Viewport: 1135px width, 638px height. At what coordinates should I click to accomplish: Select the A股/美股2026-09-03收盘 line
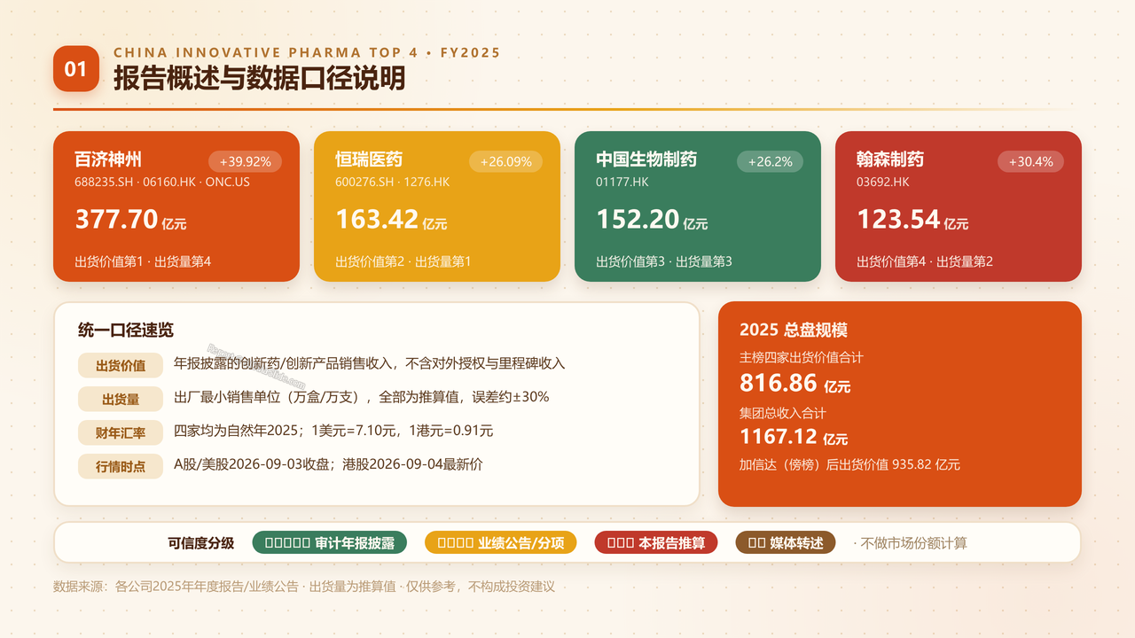click(328, 464)
